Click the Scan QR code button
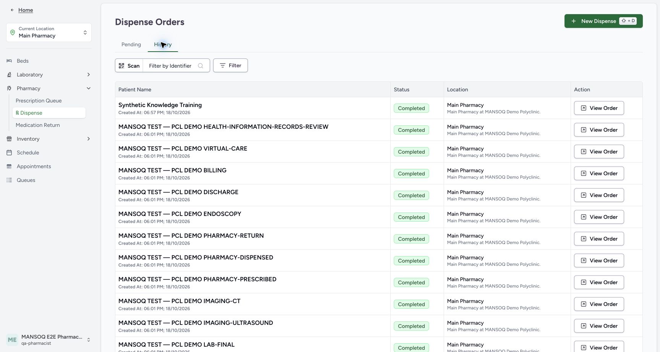 (129, 66)
